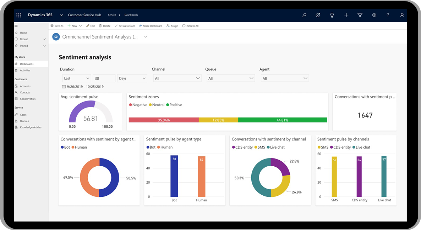Click the 1647 conversations count
The image size is (421, 230).
[365, 115]
